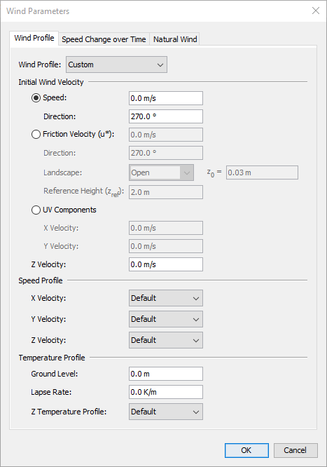Open the Wind Profile Custom dropdown
327x467 pixels.
116,65
